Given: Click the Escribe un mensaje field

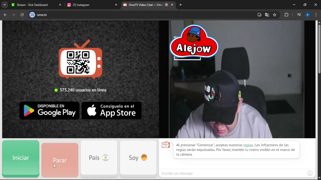Looking at the screenshot, I should click(233, 173).
